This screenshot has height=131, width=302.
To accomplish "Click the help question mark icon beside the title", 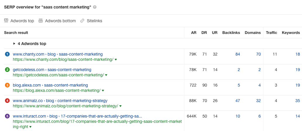I will coord(94,7).
